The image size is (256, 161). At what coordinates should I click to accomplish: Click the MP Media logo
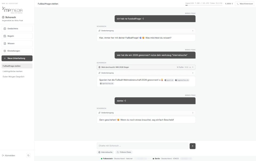(x=13, y=10)
